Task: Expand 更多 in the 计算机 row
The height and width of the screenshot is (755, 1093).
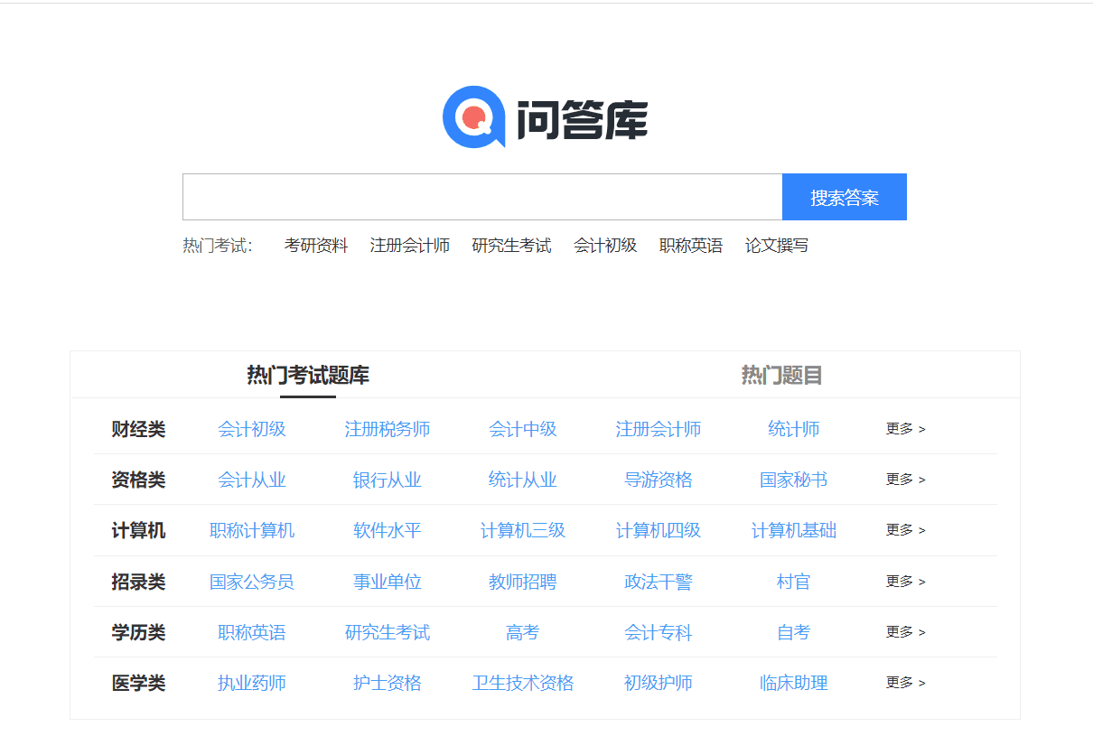Action: click(x=905, y=530)
